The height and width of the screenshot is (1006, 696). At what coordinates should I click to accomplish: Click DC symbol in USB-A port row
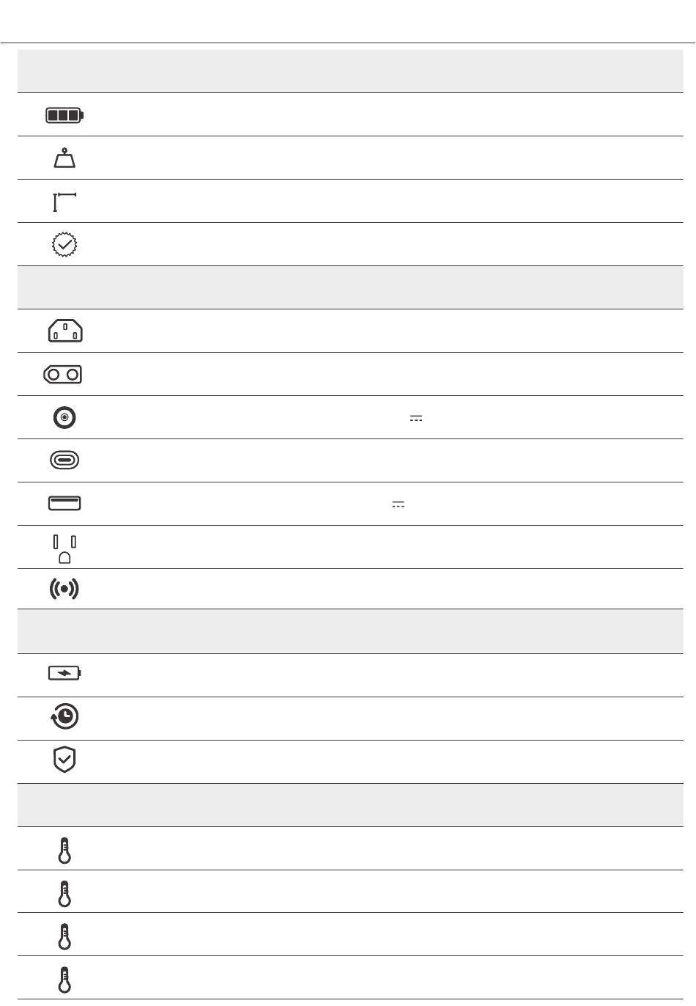tap(399, 504)
